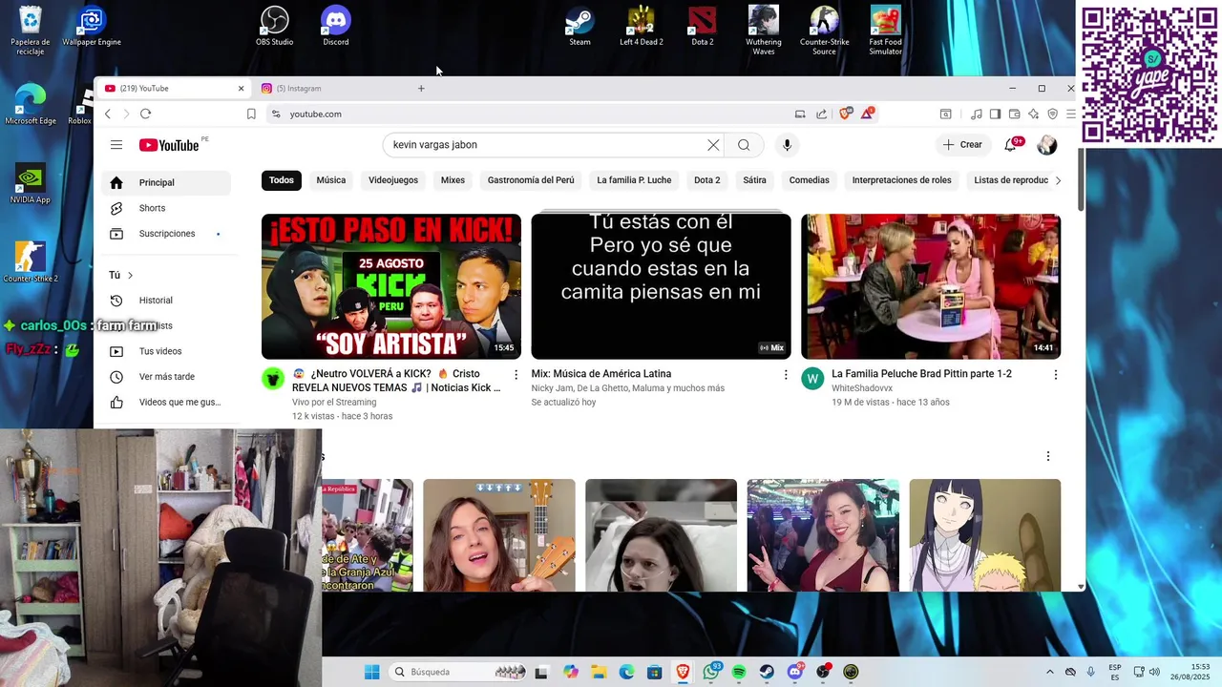Open Left 4 Dead 2 desktop shortcut

pyautogui.click(x=641, y=27)
